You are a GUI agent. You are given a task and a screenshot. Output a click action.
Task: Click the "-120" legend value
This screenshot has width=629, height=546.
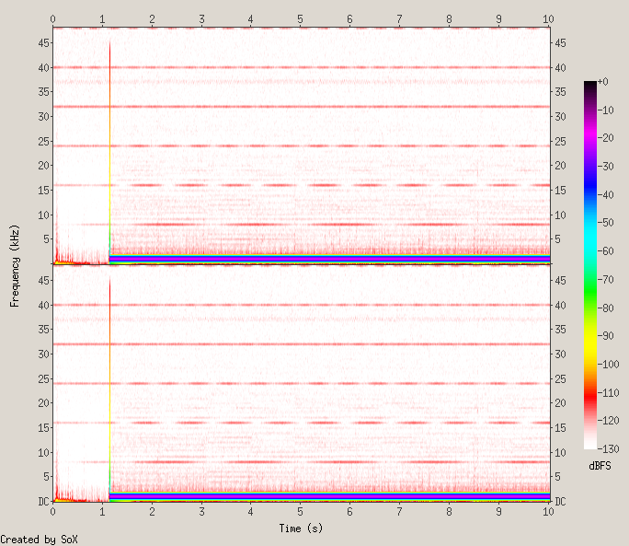tap(608, 421)
